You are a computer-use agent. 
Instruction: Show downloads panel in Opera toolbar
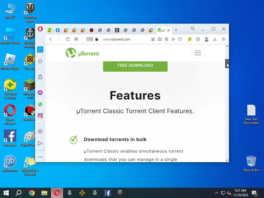215,39
